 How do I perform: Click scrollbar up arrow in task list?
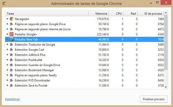tap(166, 13)
